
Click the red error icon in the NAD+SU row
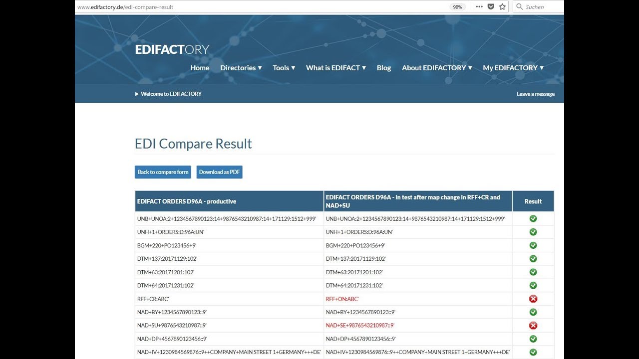click(533, 326)
